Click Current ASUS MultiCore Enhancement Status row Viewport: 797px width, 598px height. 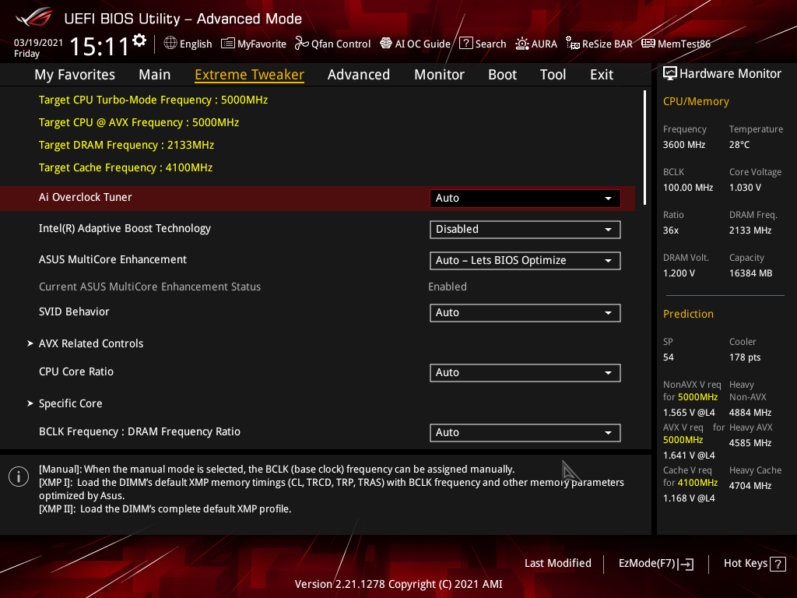click(253, 287)
